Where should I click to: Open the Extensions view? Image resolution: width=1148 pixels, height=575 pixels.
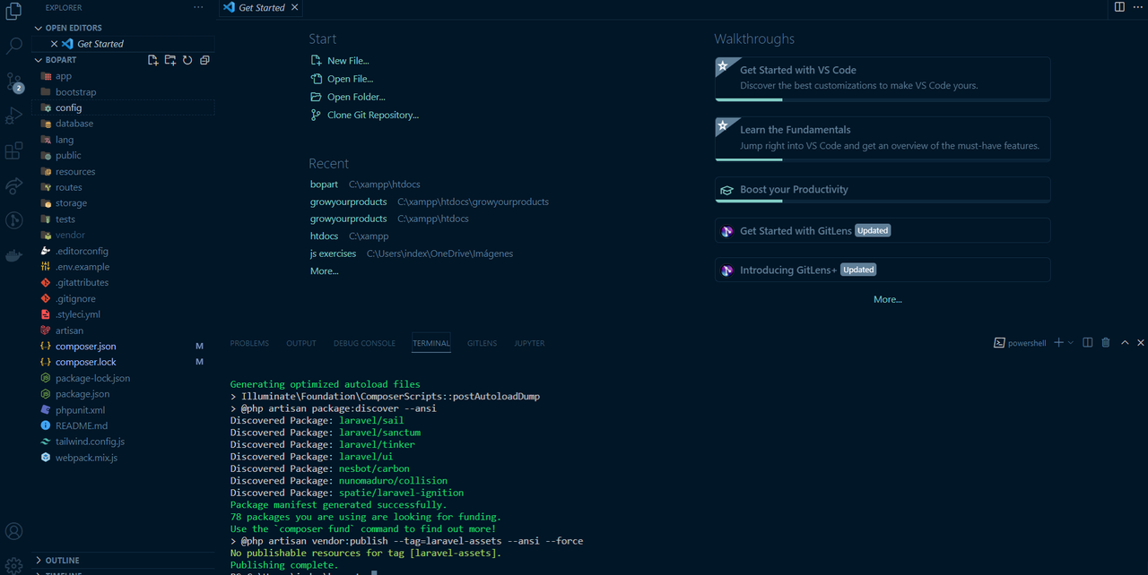pyautogui.click(x=14, y=150)
